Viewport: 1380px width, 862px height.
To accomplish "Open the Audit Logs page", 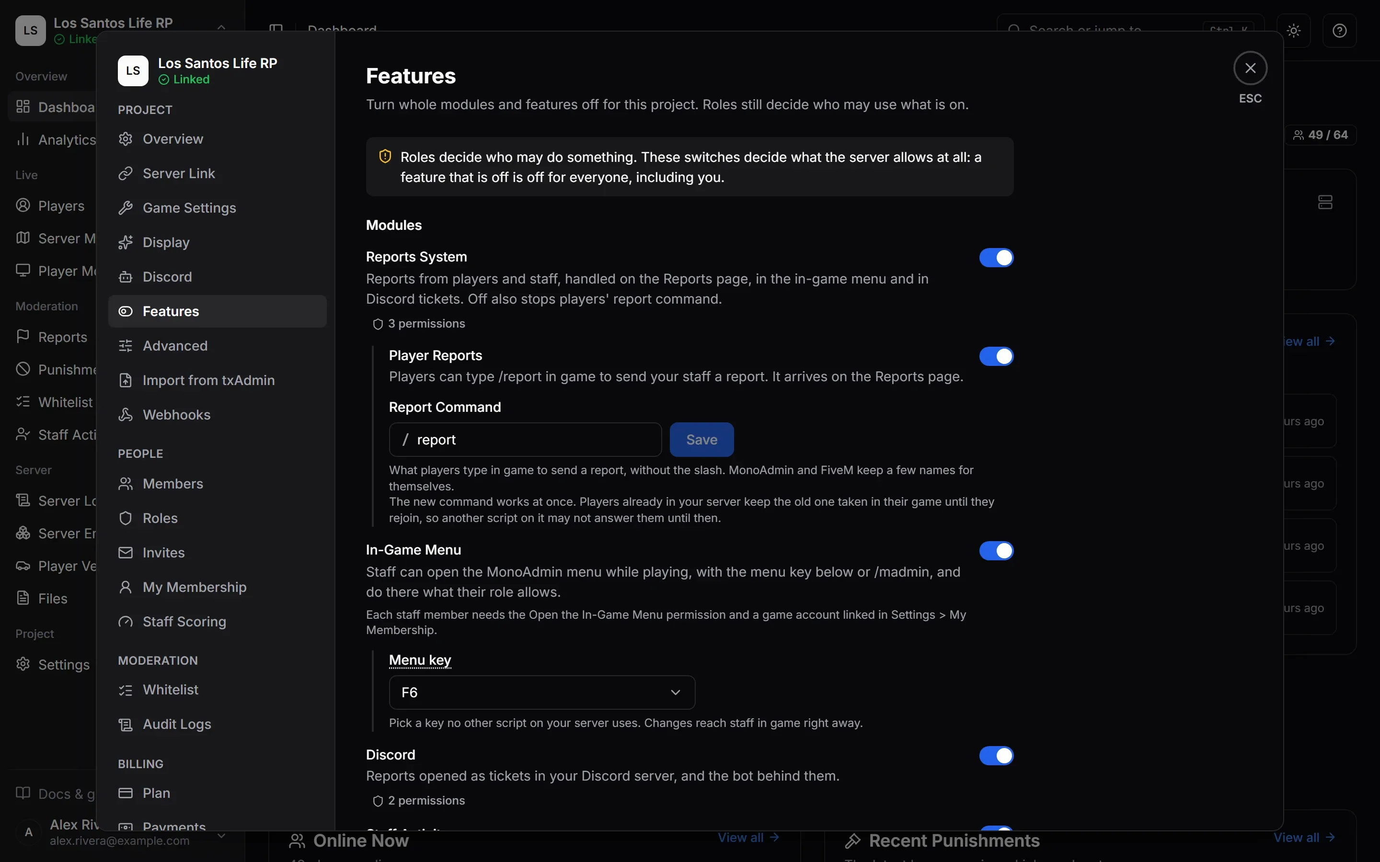I will click(217, 725).
